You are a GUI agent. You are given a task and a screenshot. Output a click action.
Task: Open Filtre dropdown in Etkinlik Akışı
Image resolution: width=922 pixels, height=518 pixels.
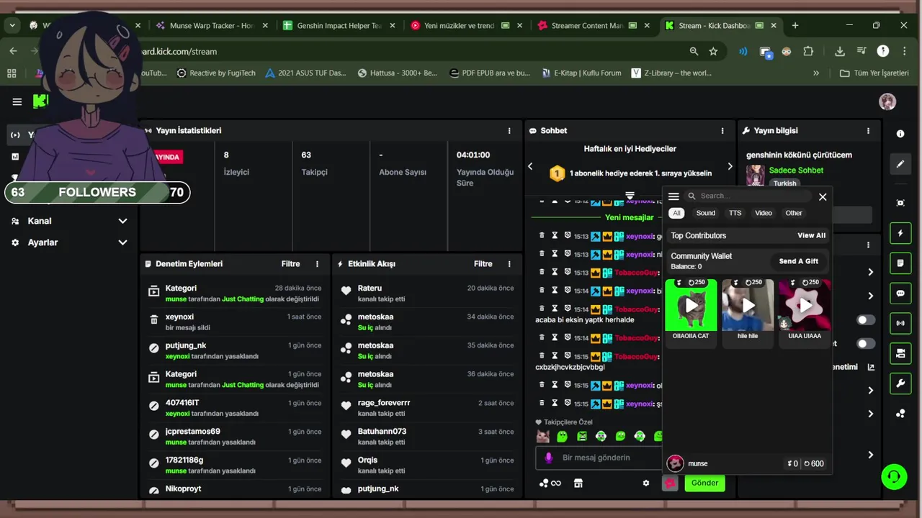click(x=483, y=264)
